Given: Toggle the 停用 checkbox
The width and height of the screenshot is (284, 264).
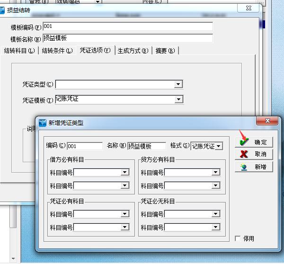Looking at the screenshot, I should [x=238, y=238].
